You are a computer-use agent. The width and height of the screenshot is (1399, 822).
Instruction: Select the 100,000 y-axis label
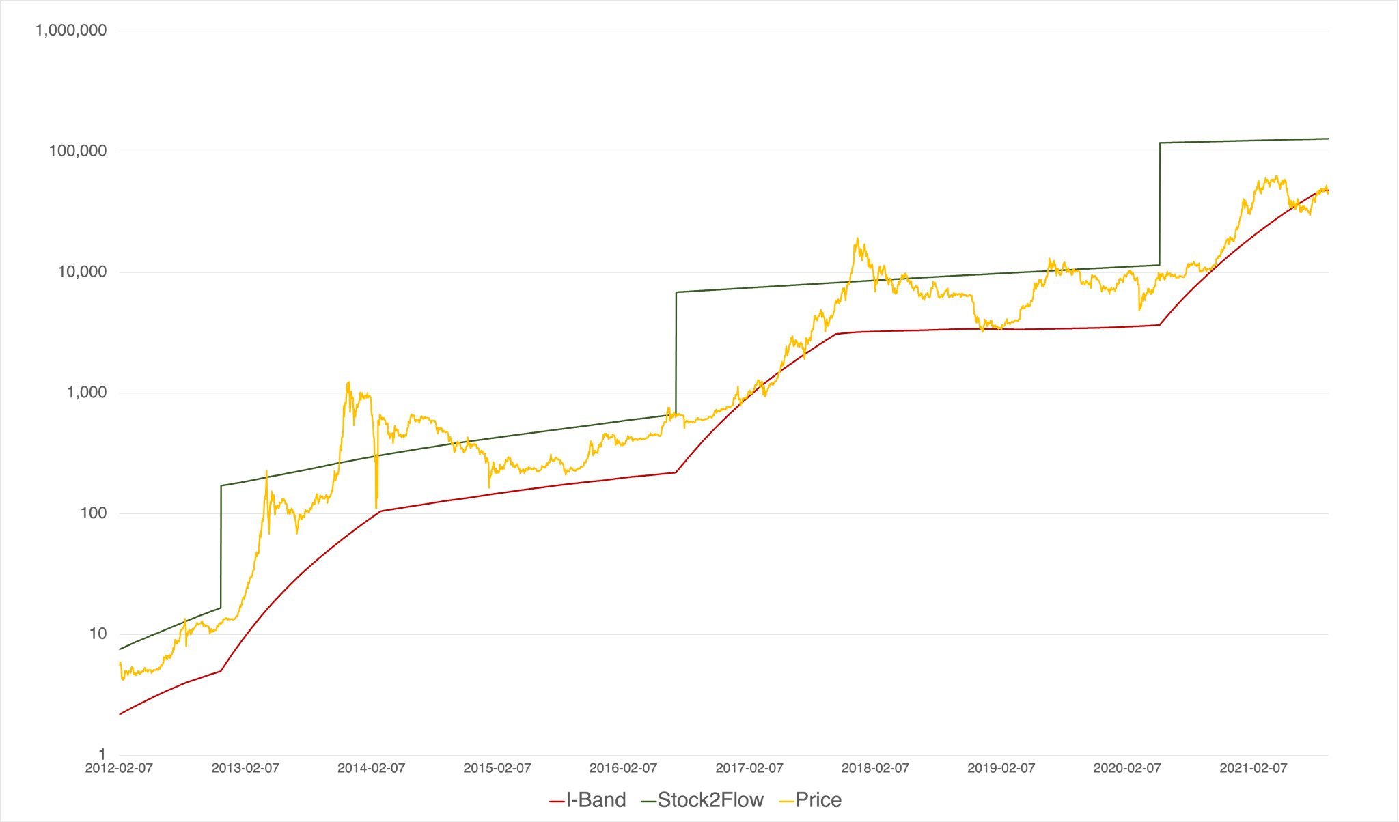(x=78, y=151)
